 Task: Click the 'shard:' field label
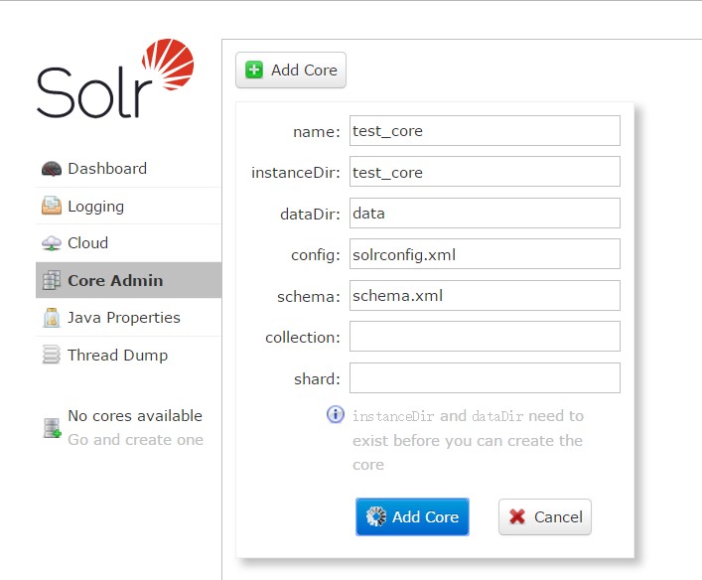tap(317, 379)
